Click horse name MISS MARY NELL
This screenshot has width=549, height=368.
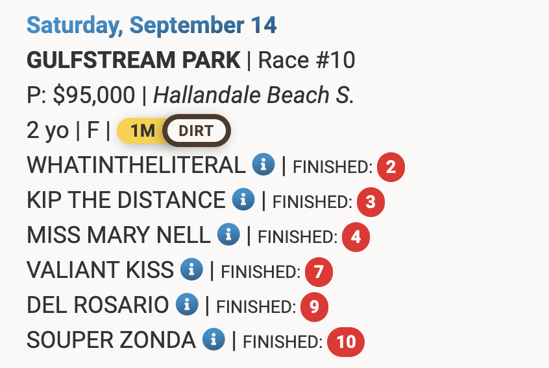pyautogui.click(x=119, y=236)
